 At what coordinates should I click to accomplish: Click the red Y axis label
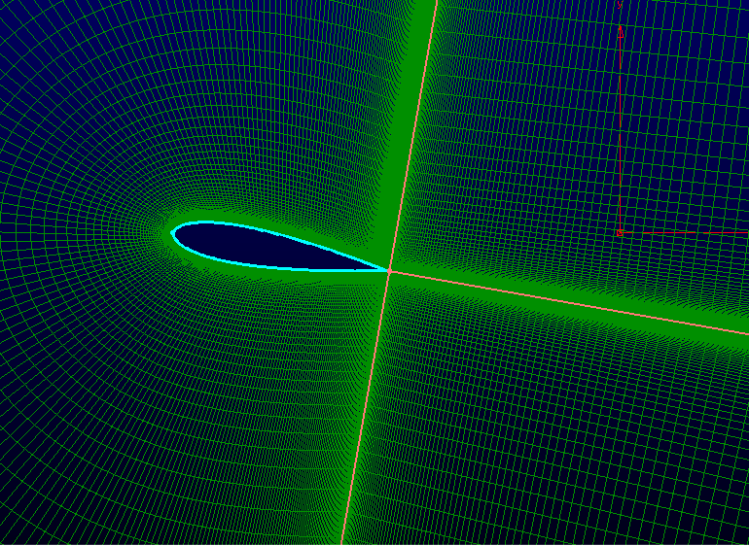point(620,6)
